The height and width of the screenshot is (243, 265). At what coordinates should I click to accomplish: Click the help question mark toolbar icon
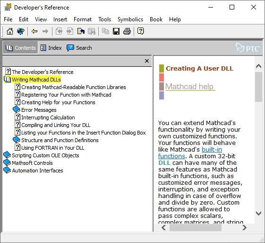(x=140, y=31)
